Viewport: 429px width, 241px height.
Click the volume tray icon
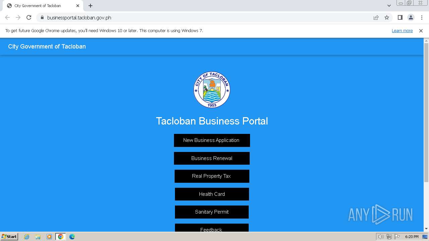pyautogui.click(x=381, y=237)
